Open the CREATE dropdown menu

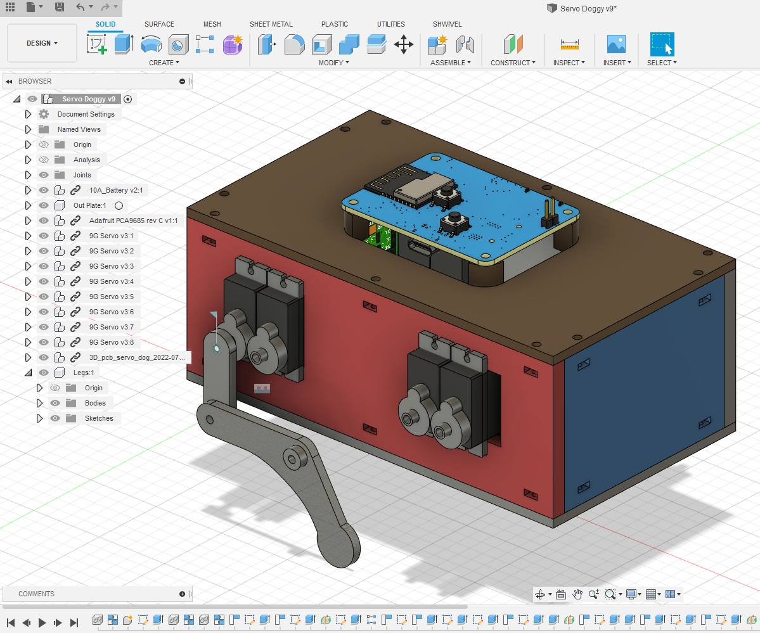tap(164, 63)
